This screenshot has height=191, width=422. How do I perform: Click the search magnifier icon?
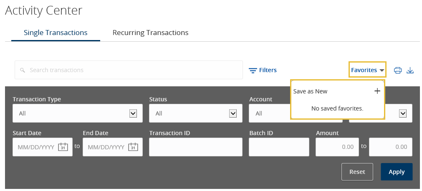[x=23, y=70]
